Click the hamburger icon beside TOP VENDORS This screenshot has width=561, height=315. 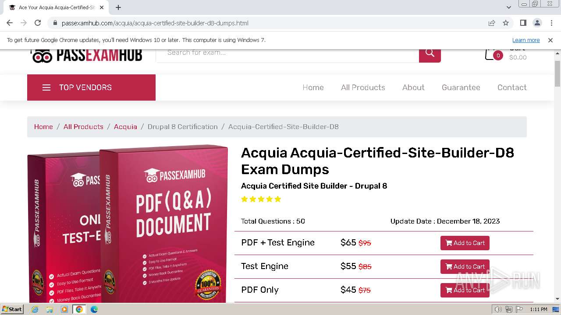(x=46, y=87)
